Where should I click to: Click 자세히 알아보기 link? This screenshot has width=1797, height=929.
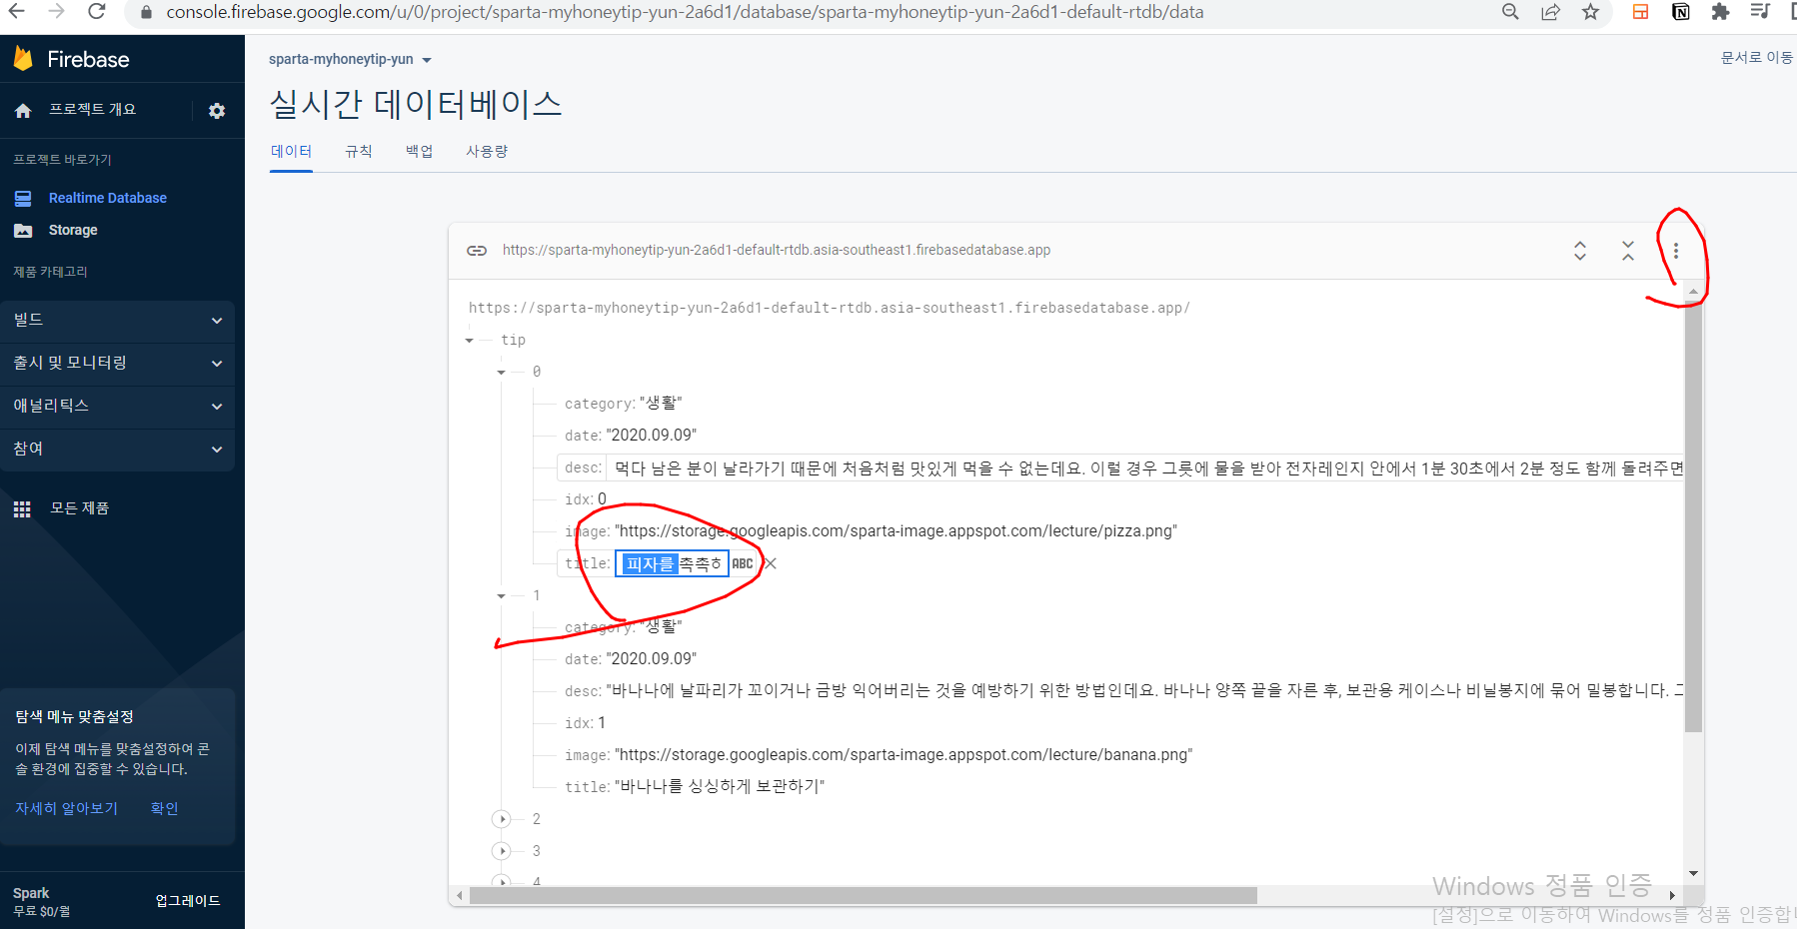[x=67, y=808]
